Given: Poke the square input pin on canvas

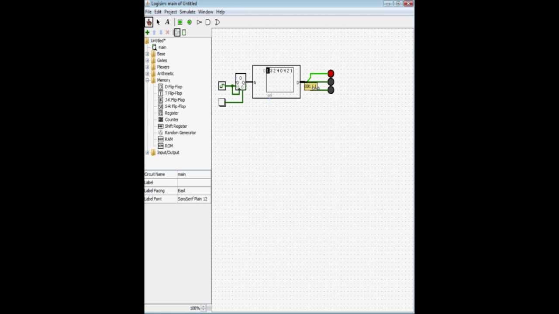Looking at the screenshot, I should point(222,102).
